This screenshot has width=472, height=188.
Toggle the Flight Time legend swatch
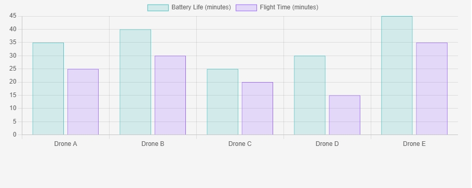tap(246, 8)
